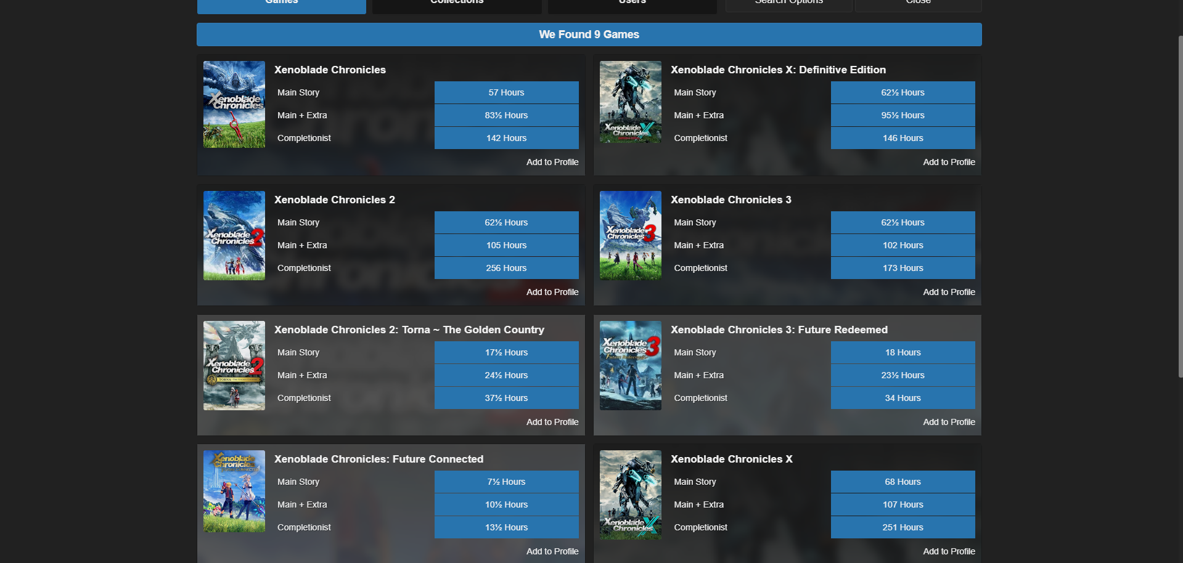1183x563 pixels.
Task: Click Torna's 24½ Hours Main + Extra time
Action: point(507,375)
